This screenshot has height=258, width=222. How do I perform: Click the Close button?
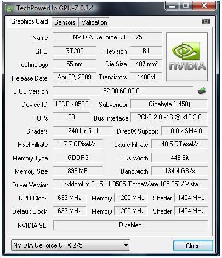coord(193,245)
